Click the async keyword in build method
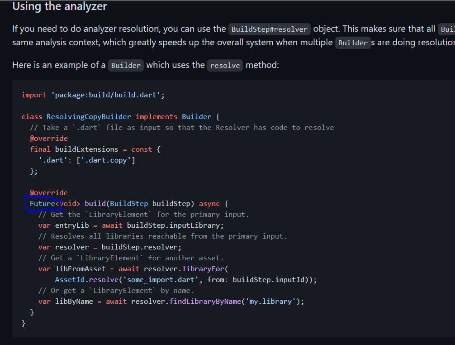This screenshot has height=345, width=455. 209,203
